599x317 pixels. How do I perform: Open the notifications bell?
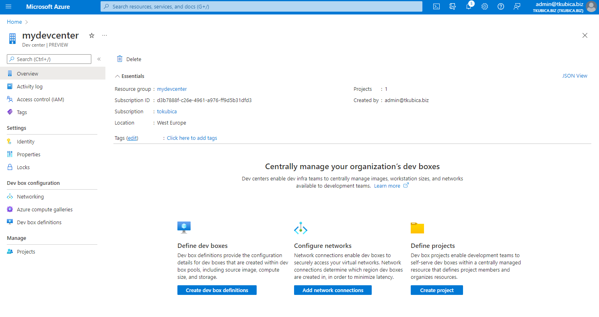(469, 6)
